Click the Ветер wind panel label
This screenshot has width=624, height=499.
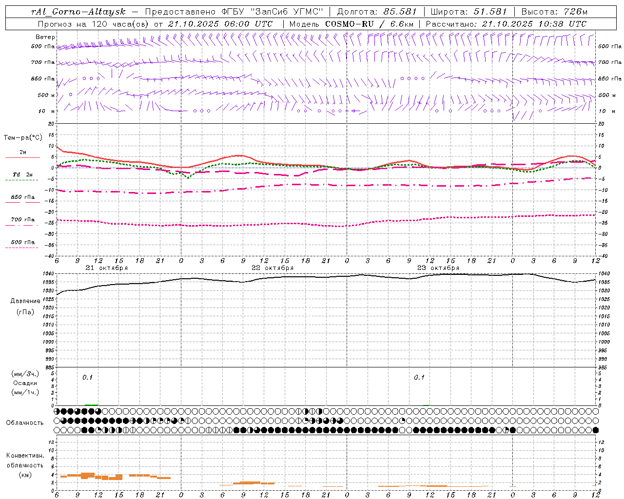click(x=45, y=37)
